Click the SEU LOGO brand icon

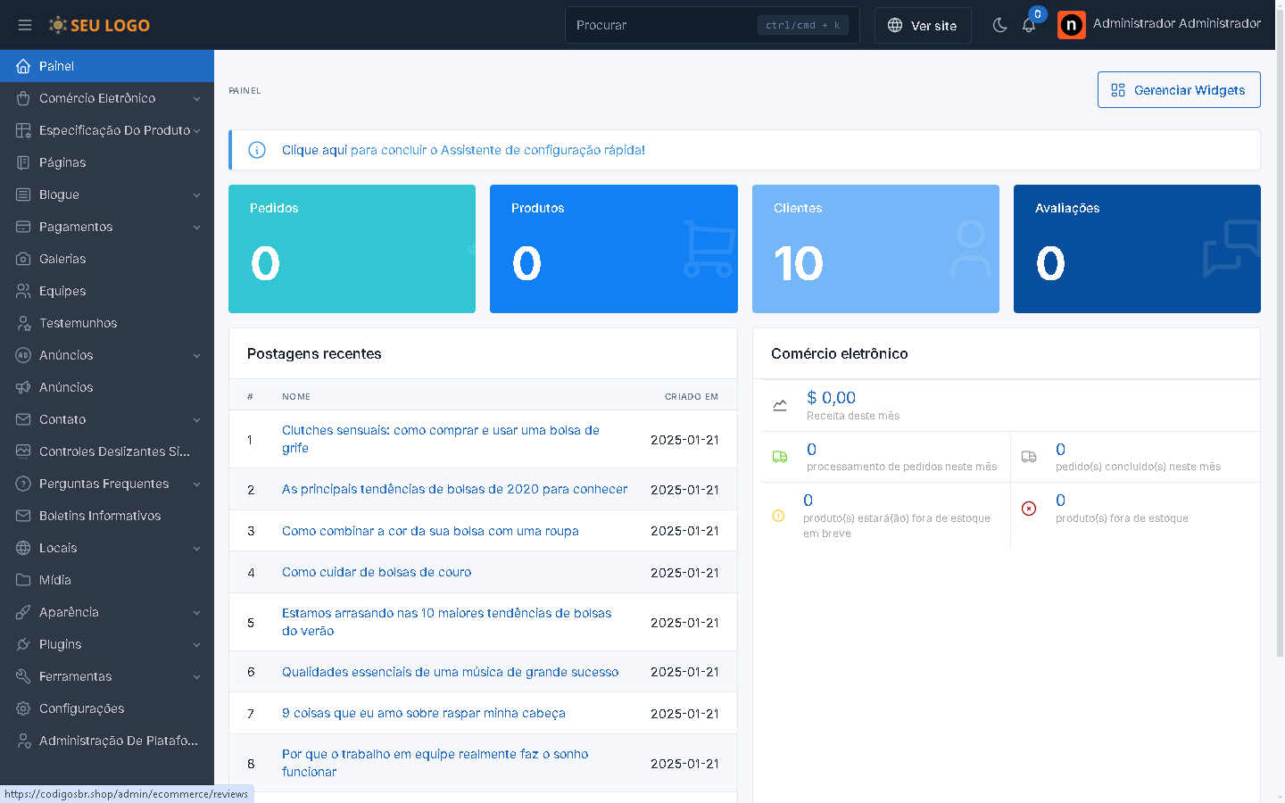tap(58, 25)
